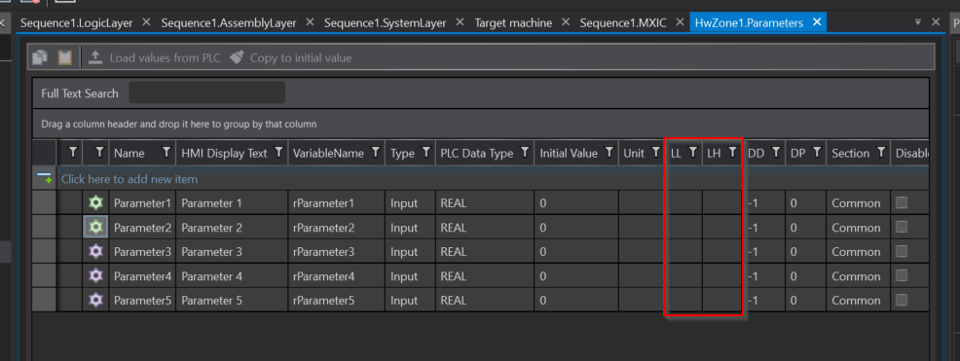This screenshot has width=960, height=361.
Task: Sort by the Name column header
Action: tap(129, 154)
